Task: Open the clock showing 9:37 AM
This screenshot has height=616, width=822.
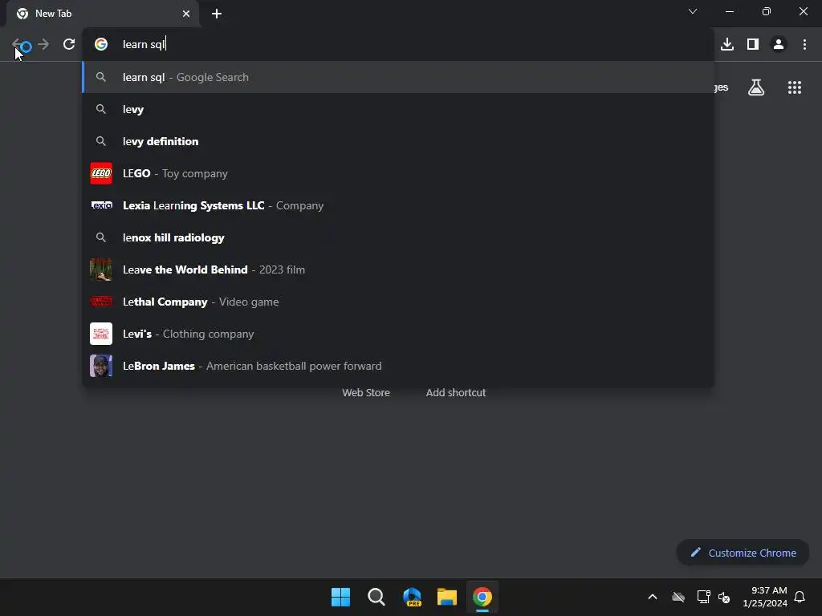Action: click(765, 597)
